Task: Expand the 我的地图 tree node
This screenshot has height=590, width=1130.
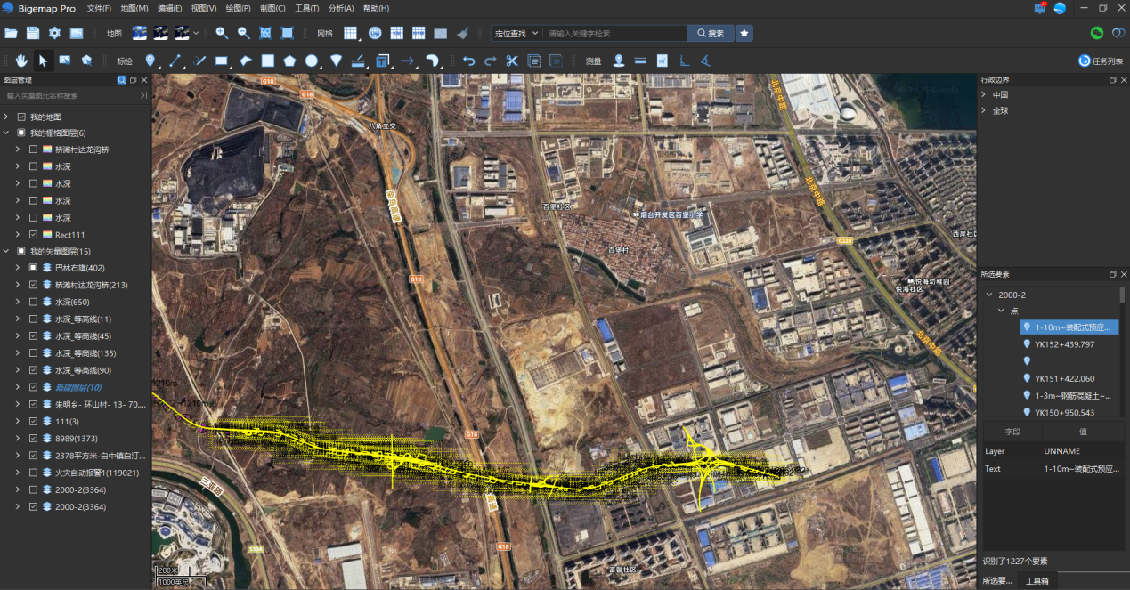Action: [x=6, y=117]
